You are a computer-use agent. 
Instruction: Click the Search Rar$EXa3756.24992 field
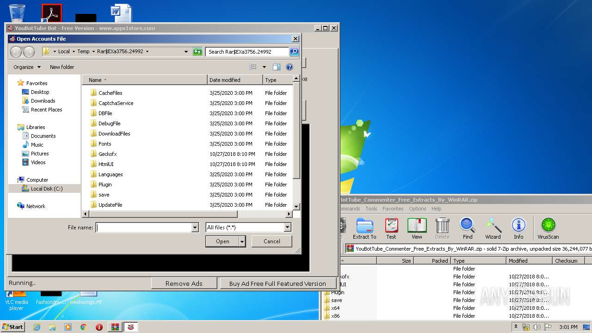pyautogui.click(x=247, y=51)
